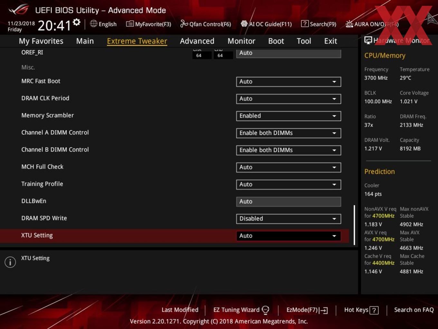Open AI OC Guide icon
Viewport: 438px width, 329px height.
pyautogui.click(x=244, y=24)
